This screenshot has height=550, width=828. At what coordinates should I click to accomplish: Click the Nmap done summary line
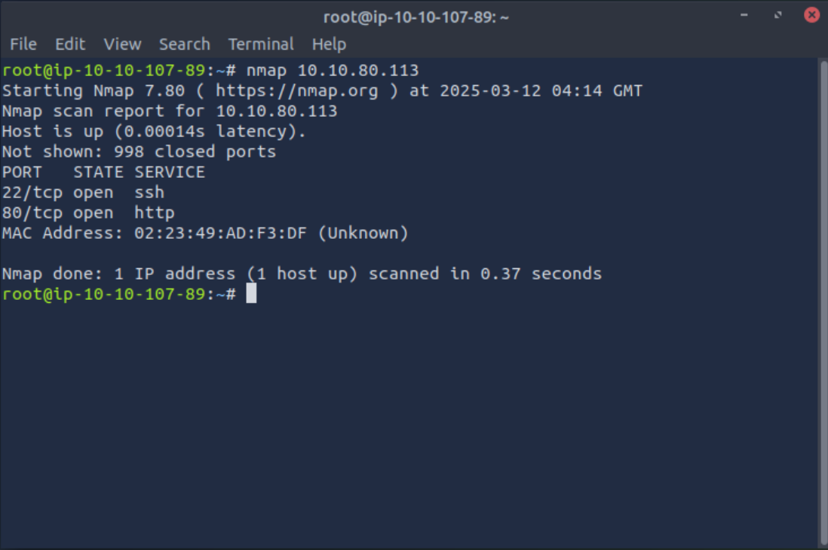[x=302, y=273]
